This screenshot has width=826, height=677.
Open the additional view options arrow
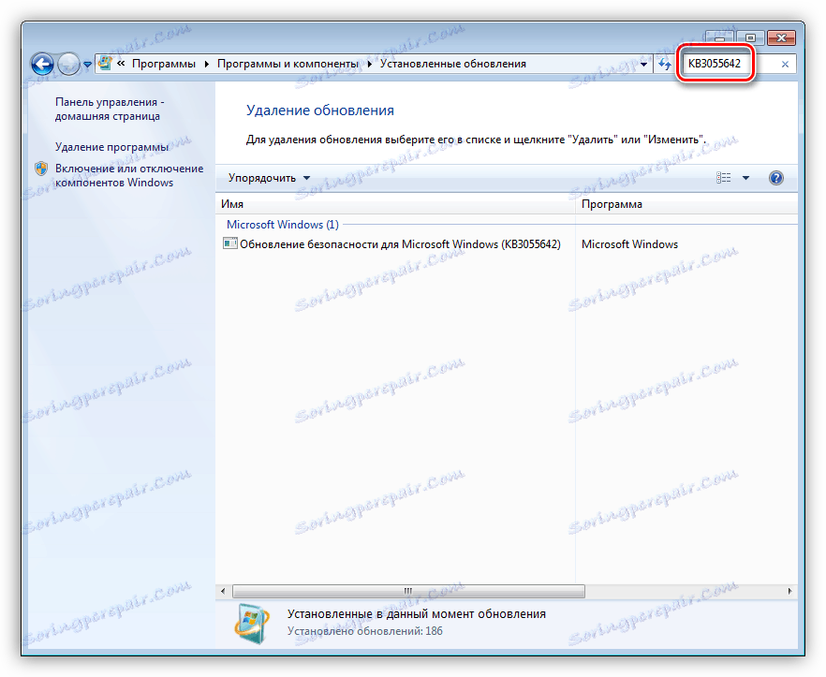745,178
